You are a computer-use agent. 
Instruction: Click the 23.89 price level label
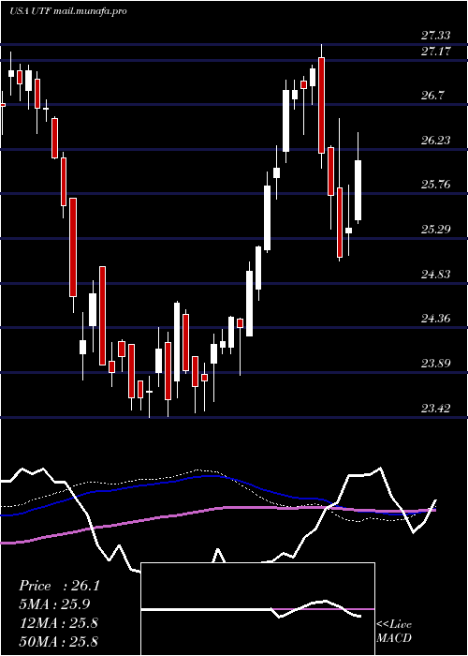click(x=436, y=364)
